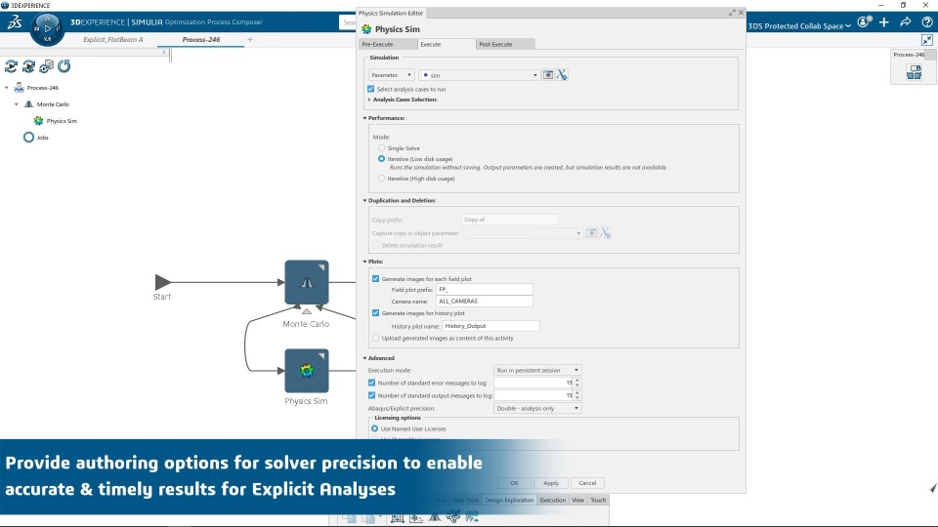Image resolution: width=938 pixels, height=527 pixels.
Task: Click the plus add icon in the top bar
Action: click(884, 22)
